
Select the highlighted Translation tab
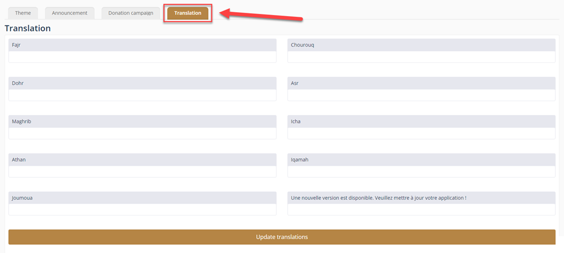pyautogui.click(x=187, y=13)
